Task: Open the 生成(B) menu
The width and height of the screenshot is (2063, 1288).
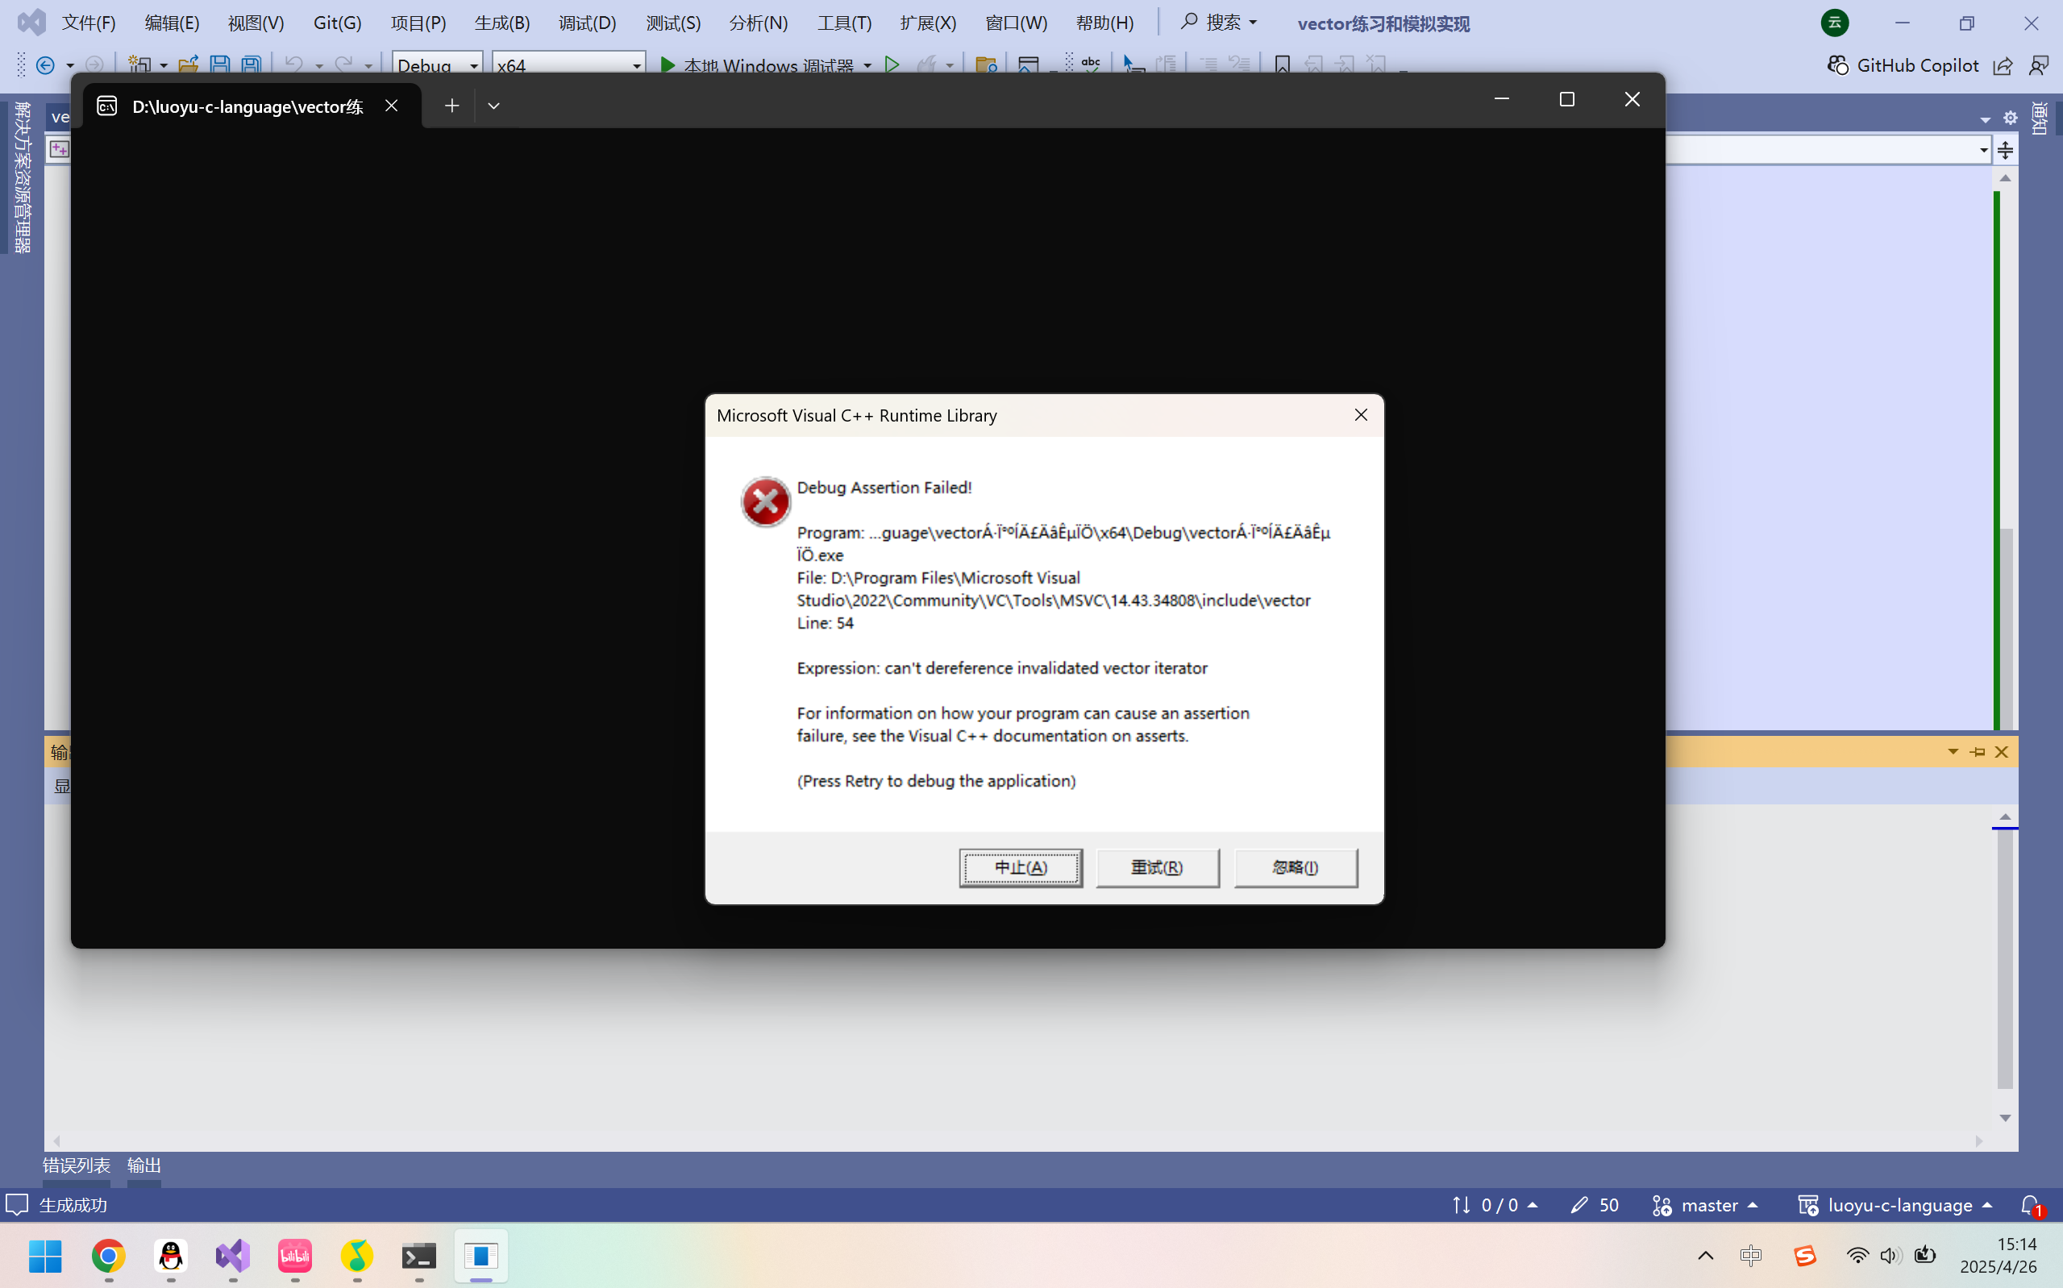Action: click(501, 23)
